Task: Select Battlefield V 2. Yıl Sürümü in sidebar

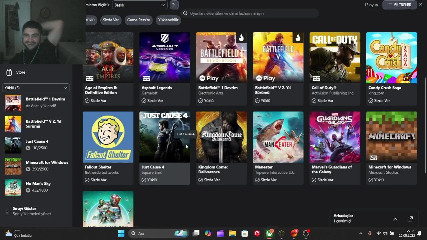Action: [x=36, y=124]
